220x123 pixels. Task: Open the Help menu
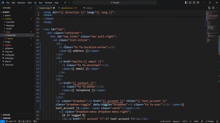coord(56,3)
